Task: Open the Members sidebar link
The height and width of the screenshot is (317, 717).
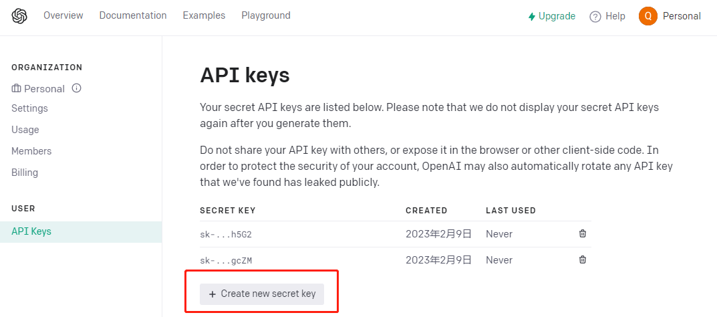Action: pos(31,151)
